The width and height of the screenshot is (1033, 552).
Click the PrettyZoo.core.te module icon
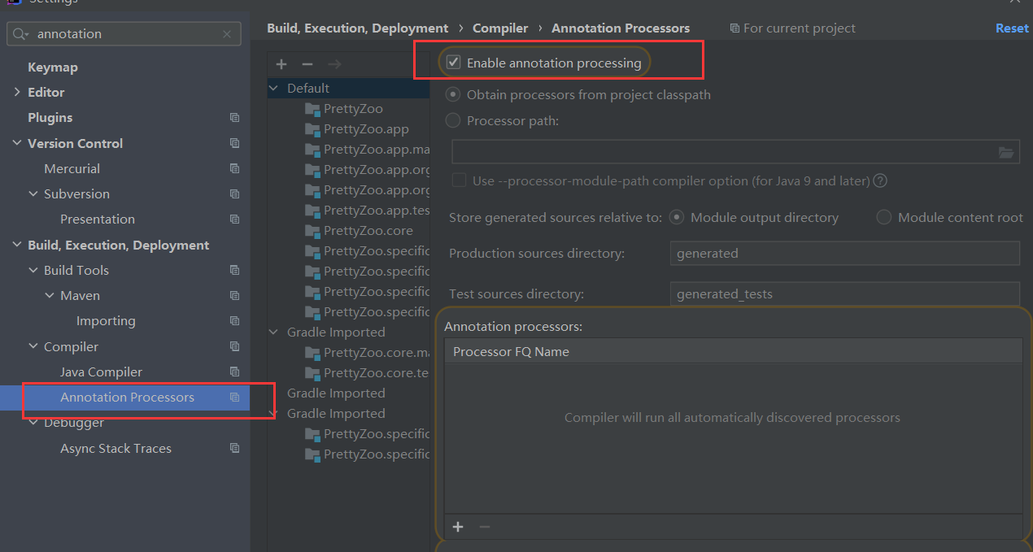312,373
